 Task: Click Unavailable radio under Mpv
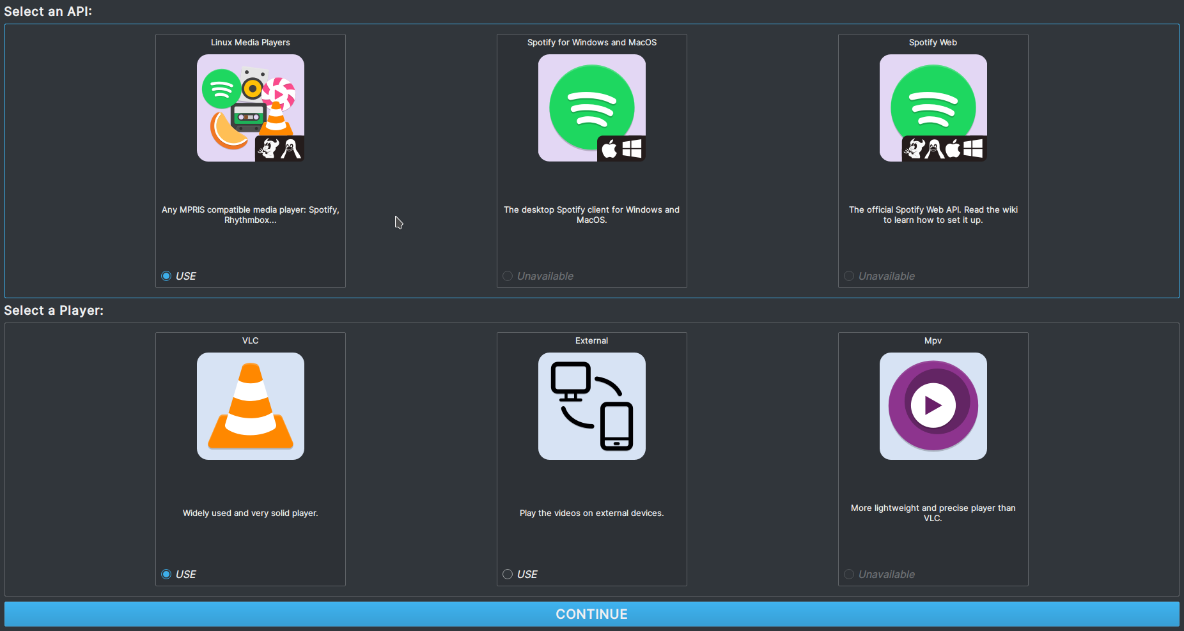coord(849,574)
